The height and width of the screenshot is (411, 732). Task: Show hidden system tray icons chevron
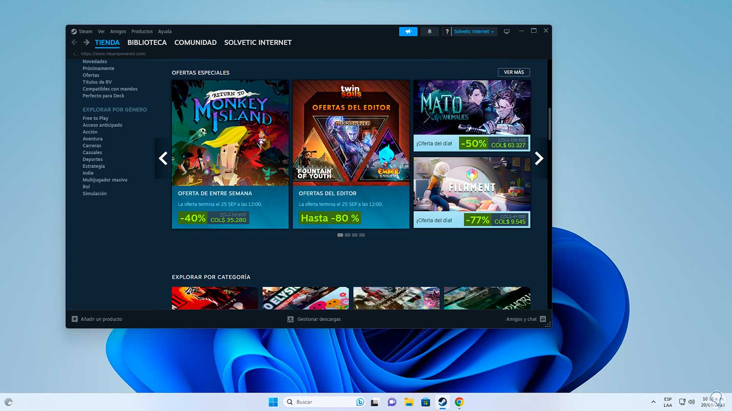tap(653, 402)
